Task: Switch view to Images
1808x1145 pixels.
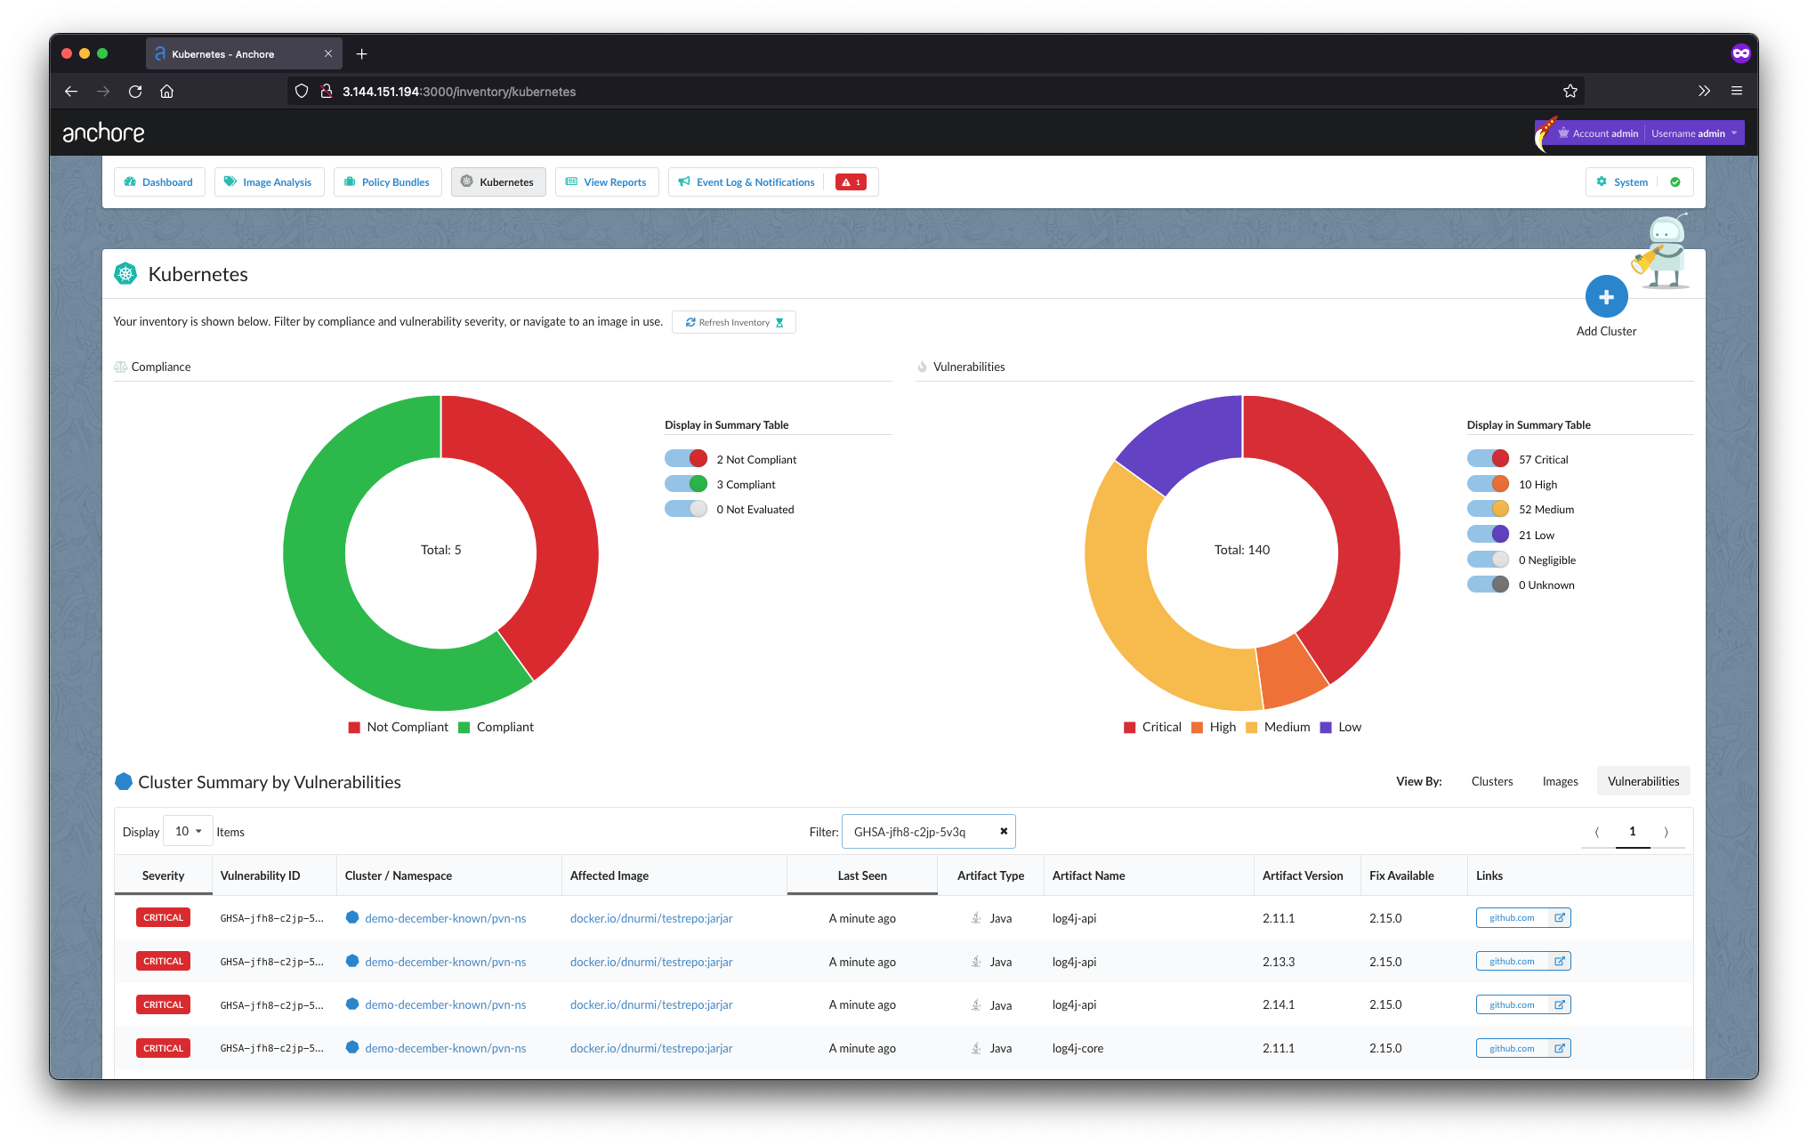Action: tap(1560, 781)
